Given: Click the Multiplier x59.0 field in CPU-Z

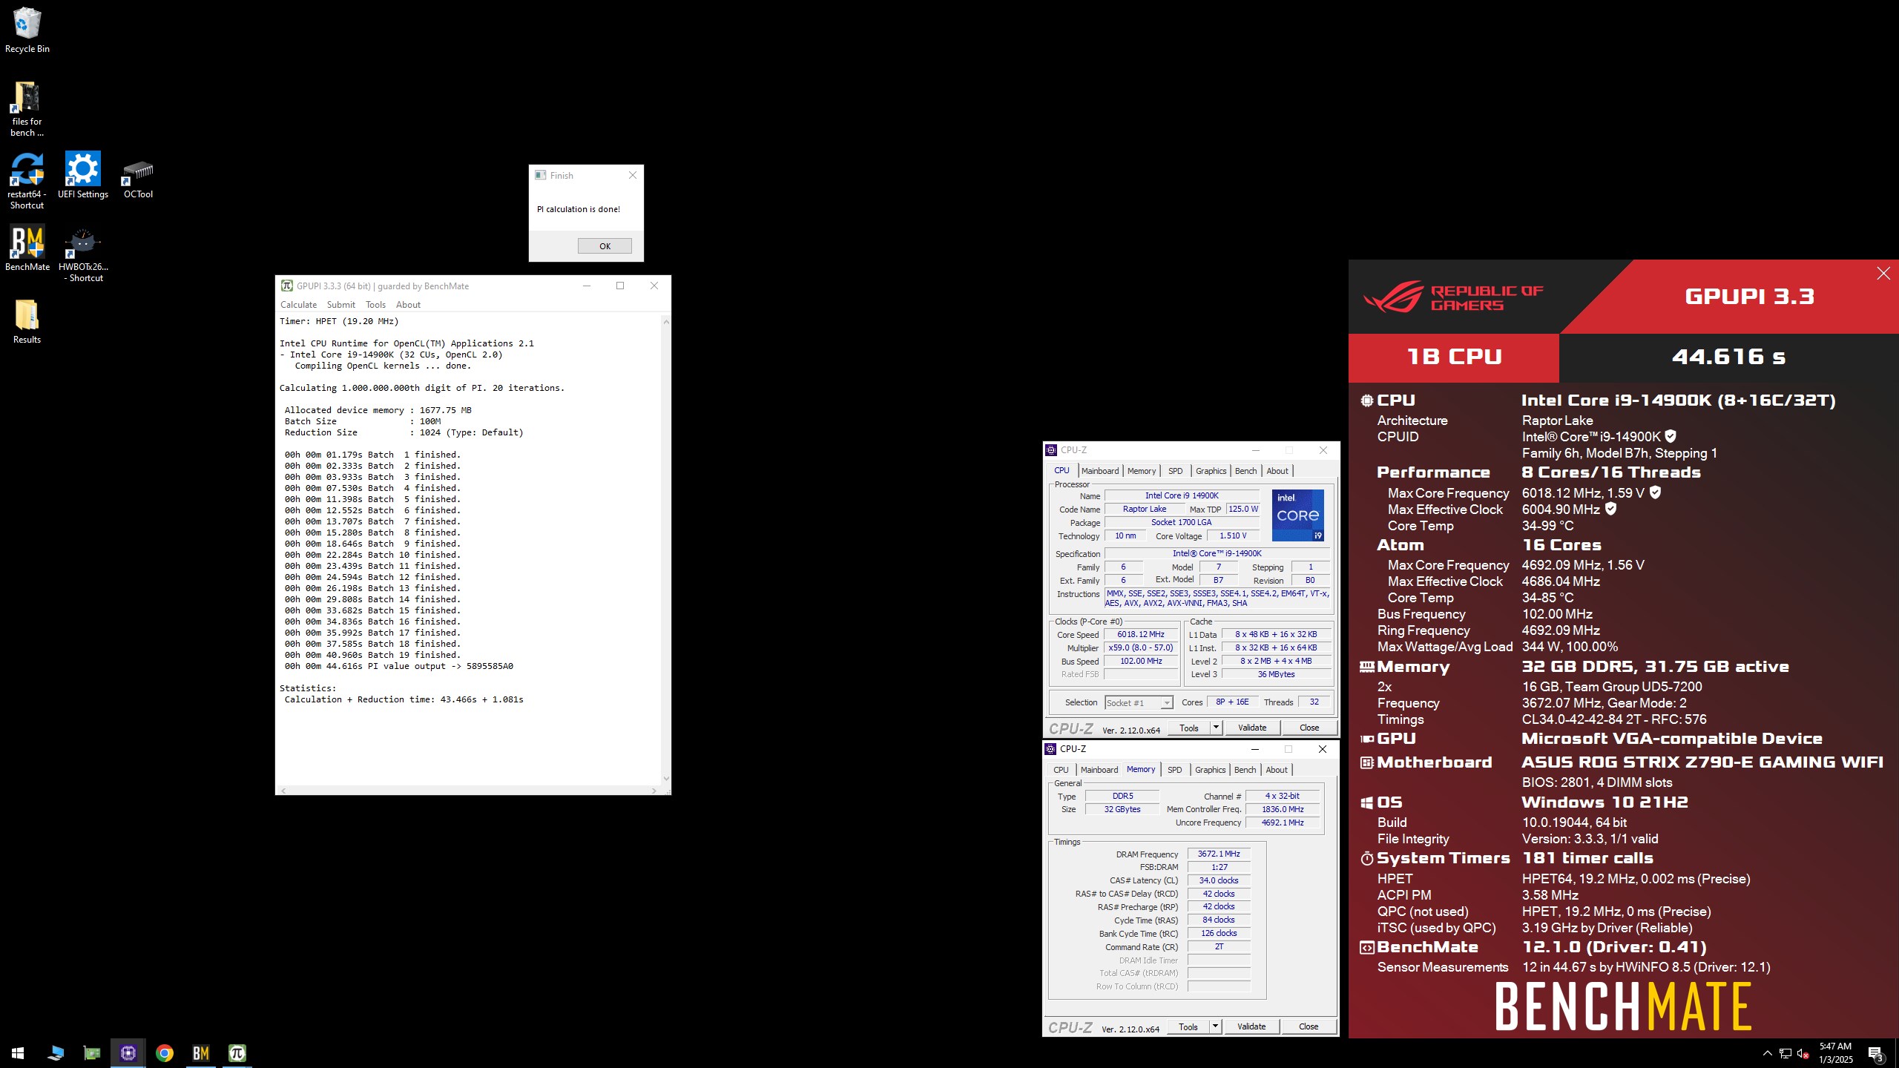Looking at the screenshot, I should pos(1141,647).
